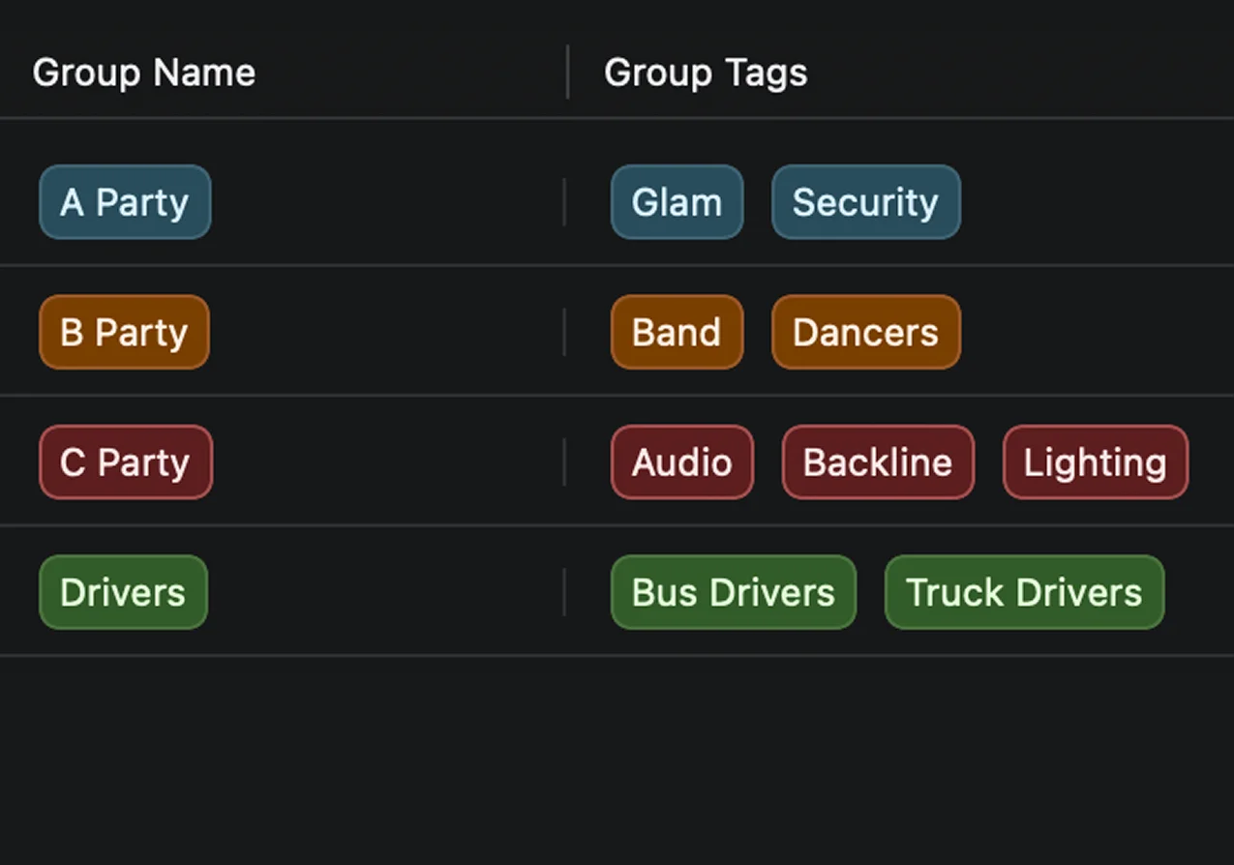1234x865 pixels.
Task: Sort by the Group Tags column header
Action: [x=706, y=72]
